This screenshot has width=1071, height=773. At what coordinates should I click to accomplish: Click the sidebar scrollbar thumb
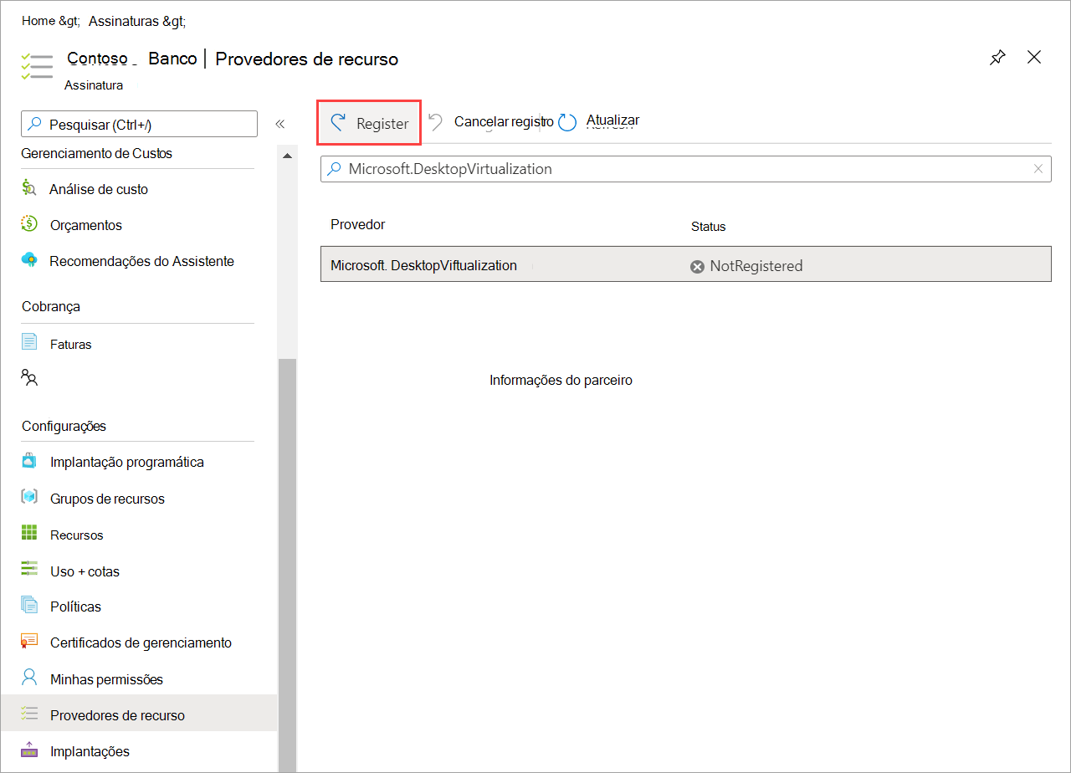tap(287, 565)
